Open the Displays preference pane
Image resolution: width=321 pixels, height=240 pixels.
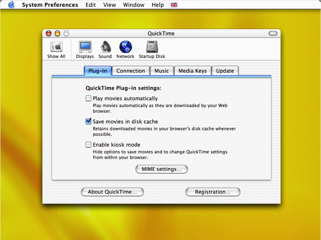pos(85,46)
